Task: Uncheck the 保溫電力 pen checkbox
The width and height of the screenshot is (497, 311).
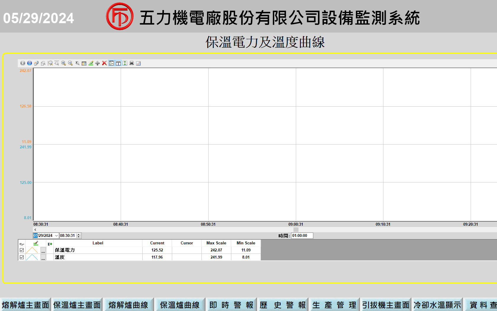Action: tap(22, 250)
